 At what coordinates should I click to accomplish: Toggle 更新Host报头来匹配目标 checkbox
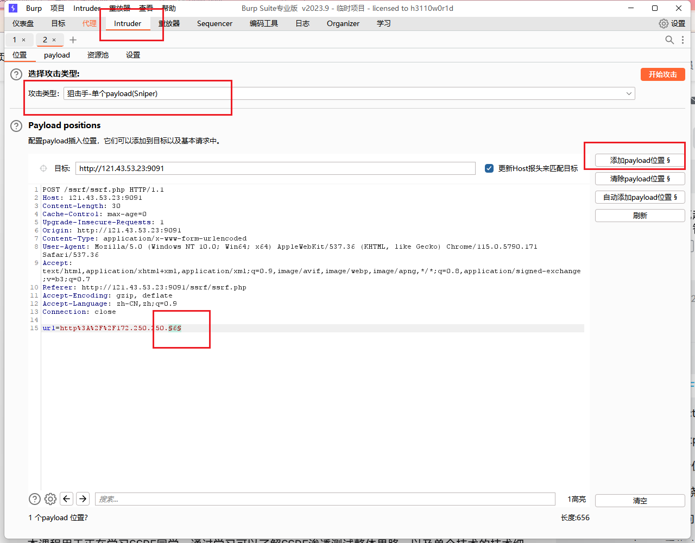[489, 168]
